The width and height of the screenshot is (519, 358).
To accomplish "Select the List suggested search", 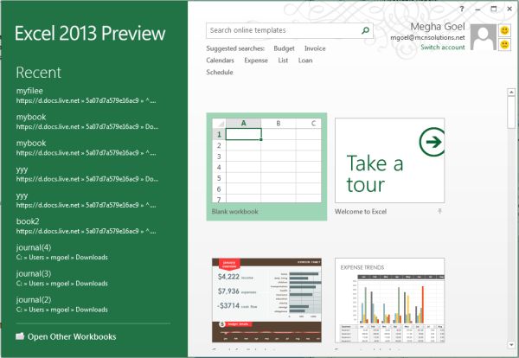I will (283, 61).
